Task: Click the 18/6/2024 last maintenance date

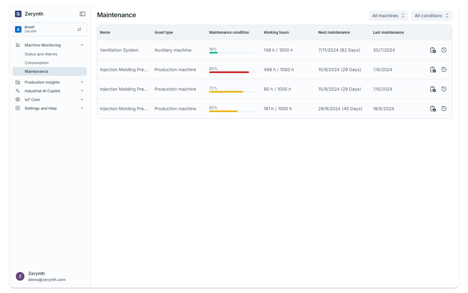Action: [x=383, y=109]
